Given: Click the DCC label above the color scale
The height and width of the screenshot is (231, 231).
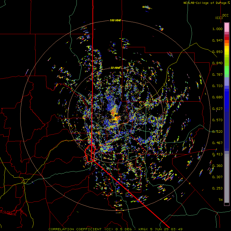Looking at the screenshot, I should (225, 15).
